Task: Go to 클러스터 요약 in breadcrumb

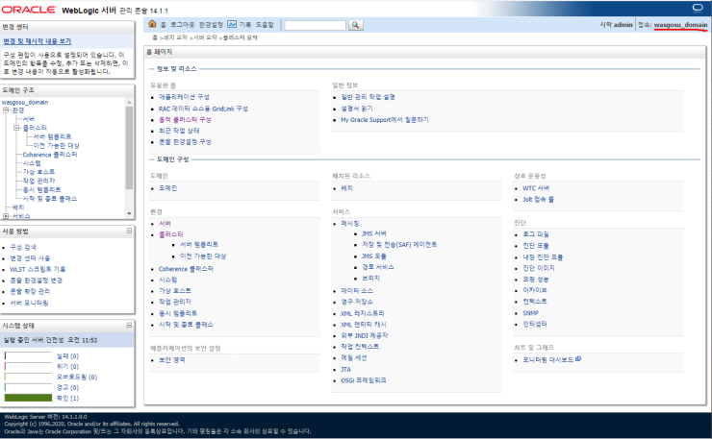Action: tap(241, 37)
